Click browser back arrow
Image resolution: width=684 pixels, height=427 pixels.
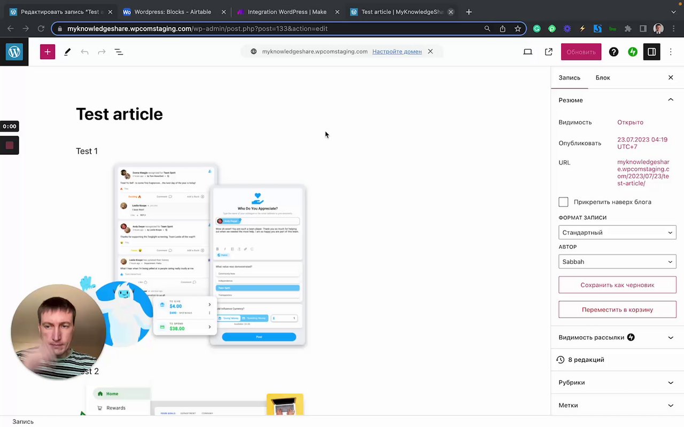coord(10,29)
